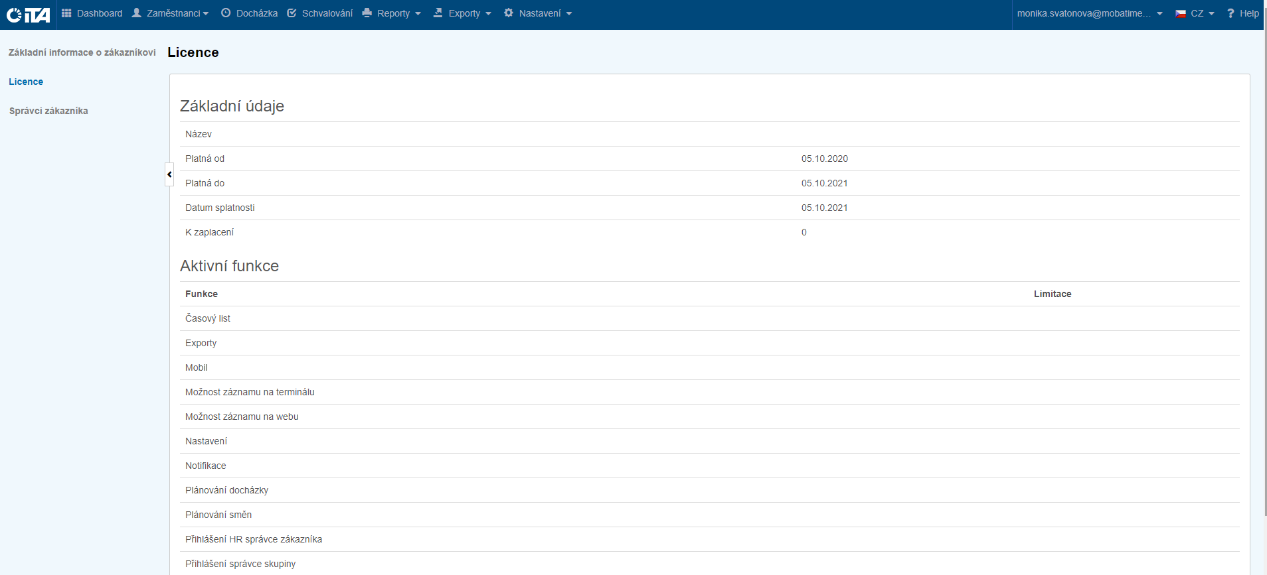This screenshot has width=1267, height=575.
Task: Click the iTA logo in the header
Action: 28,15
